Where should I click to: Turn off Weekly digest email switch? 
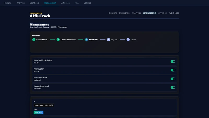point(173,88)
